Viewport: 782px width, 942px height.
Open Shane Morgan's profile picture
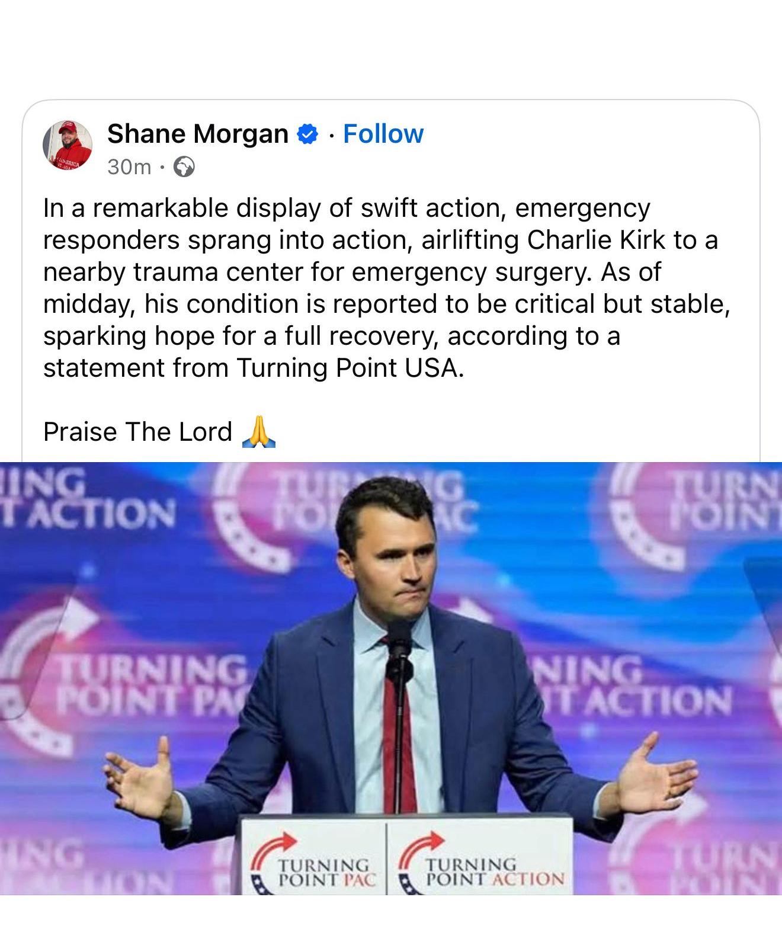[68, 146]
